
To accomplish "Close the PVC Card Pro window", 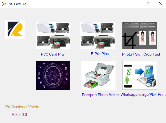I will pos(161,4).
